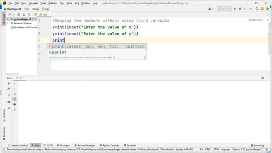272x153 pixels.
Task: Open the Navigate menu
Action: click(33, 3)
